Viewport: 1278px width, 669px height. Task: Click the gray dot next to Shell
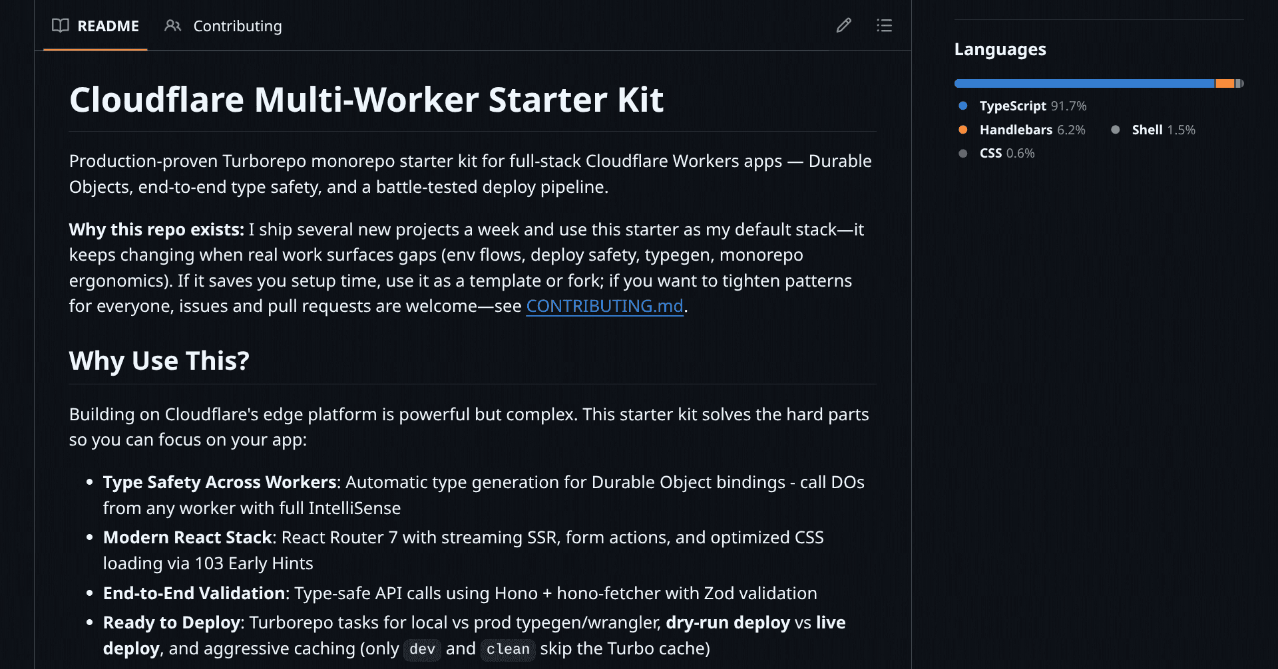tap(1116, 130)
